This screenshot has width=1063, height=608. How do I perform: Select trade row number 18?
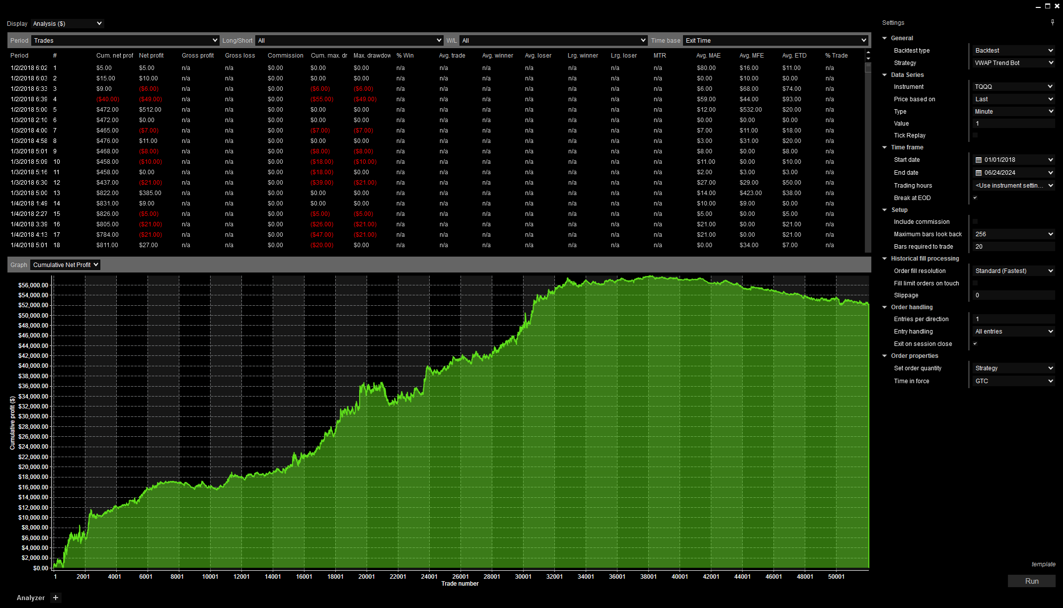tap(437, 245)
